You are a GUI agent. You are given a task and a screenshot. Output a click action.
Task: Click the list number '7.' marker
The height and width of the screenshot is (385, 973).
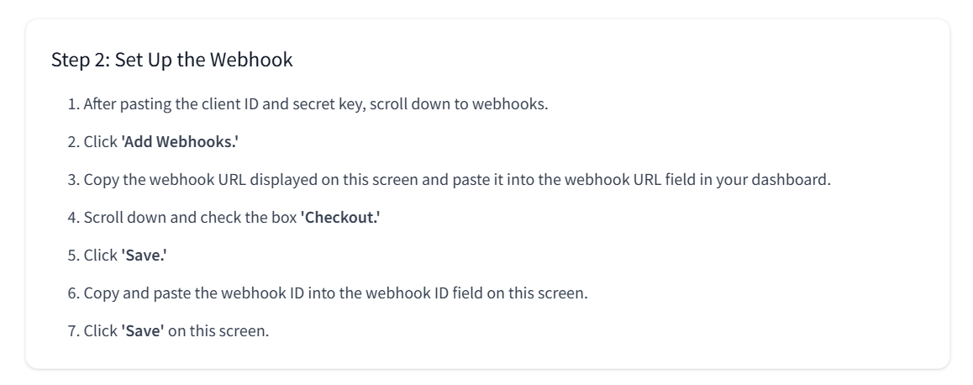[74, 331]
